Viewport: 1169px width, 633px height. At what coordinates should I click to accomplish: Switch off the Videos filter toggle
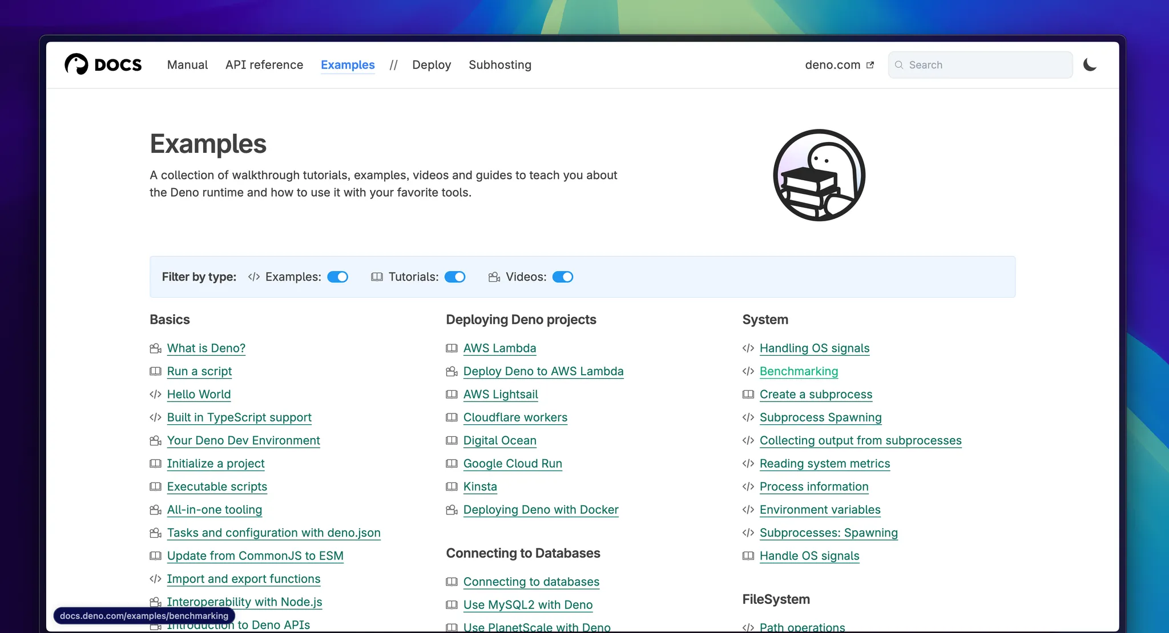coord(562,277)
